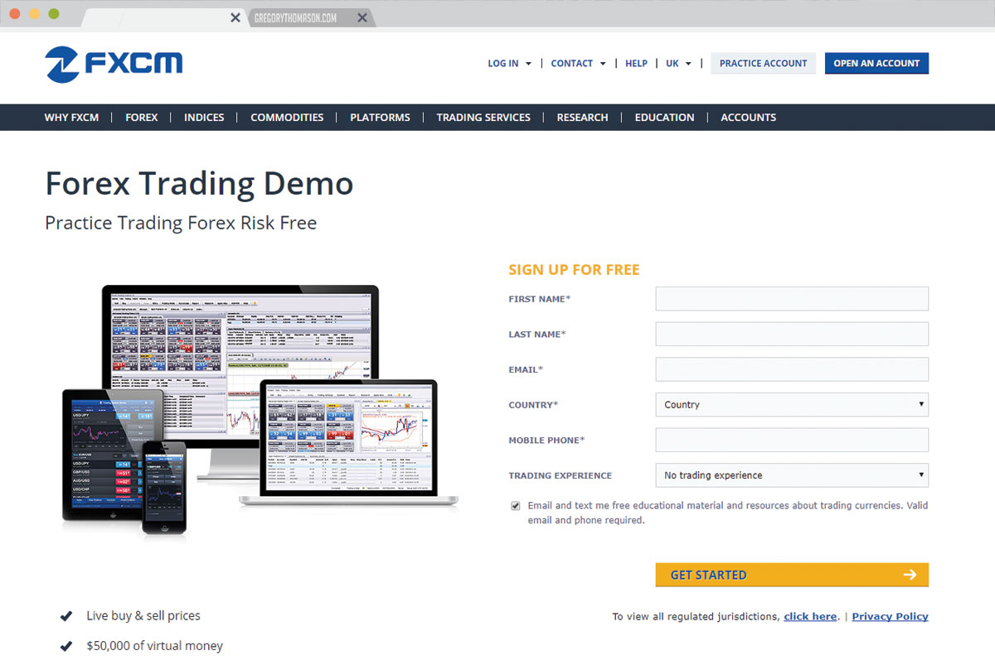Click the macOS yellow minimize button

click(34, 14)
